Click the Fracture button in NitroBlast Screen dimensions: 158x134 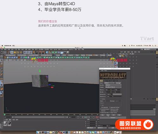pos(113,118)
